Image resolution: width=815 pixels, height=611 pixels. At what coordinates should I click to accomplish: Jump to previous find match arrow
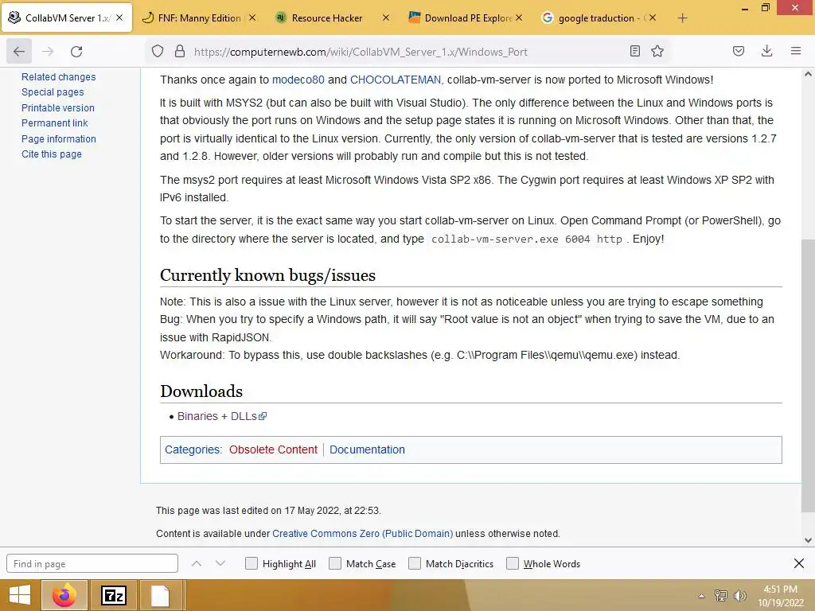(x=196, y=563)
